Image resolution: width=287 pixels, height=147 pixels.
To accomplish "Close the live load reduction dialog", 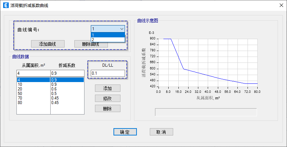I will (281, 5).
